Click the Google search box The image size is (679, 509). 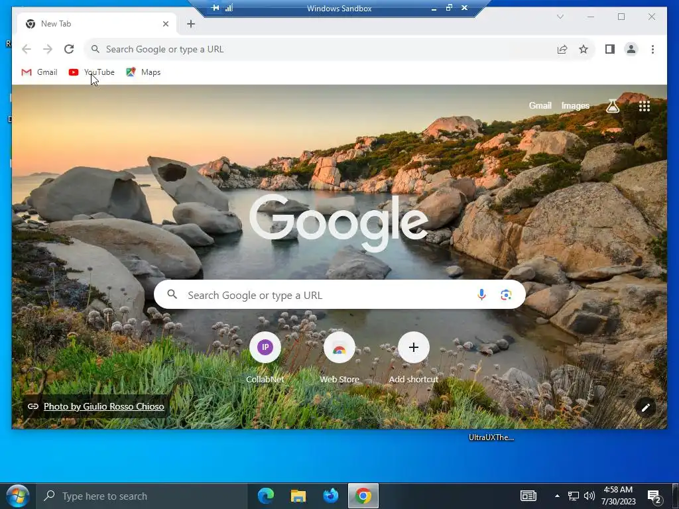(339, 295)
